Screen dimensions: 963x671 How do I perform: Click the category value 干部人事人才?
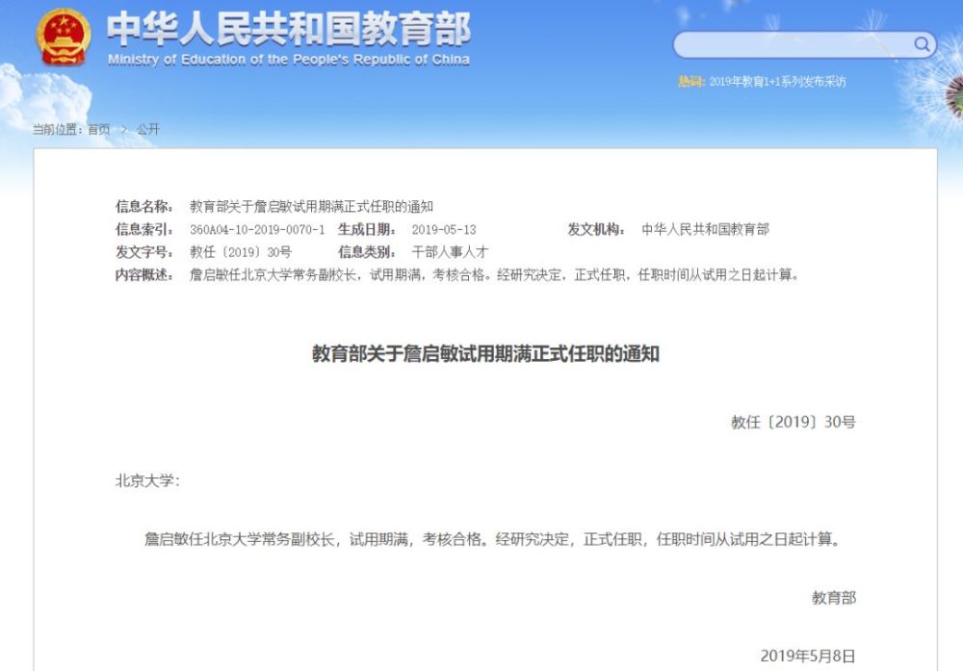click(x=450, y=252)
